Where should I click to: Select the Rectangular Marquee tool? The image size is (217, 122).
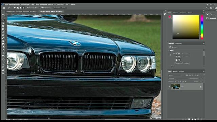[x=3, y=17]
